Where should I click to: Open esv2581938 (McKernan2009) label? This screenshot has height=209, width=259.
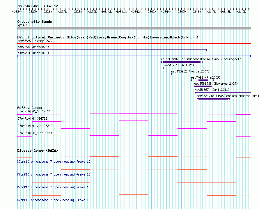point(216,84)
